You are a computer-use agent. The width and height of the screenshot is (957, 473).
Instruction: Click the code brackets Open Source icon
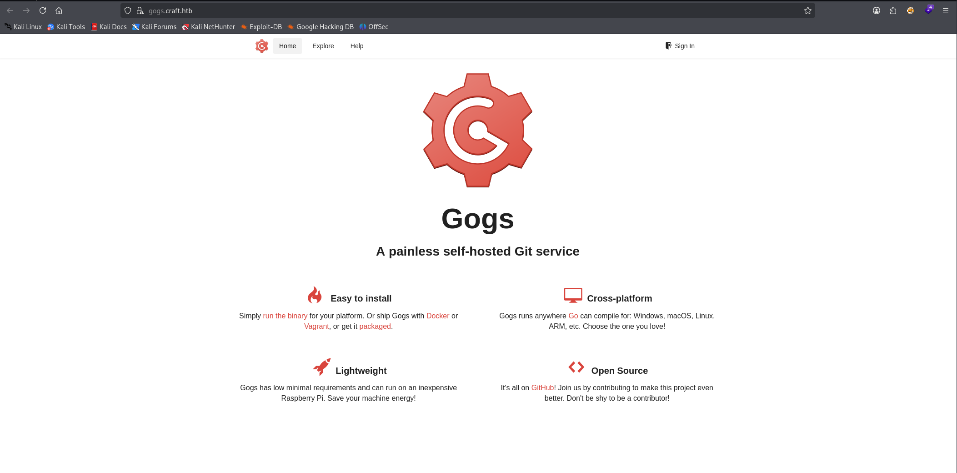tap(576, 367)
